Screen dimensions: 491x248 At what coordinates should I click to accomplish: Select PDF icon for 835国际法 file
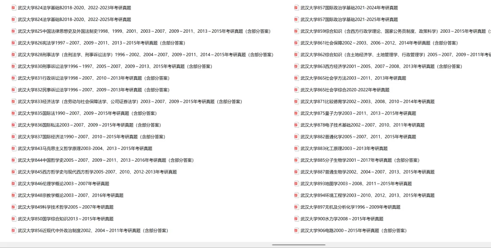pyautogui.click(x=14, y=113)
